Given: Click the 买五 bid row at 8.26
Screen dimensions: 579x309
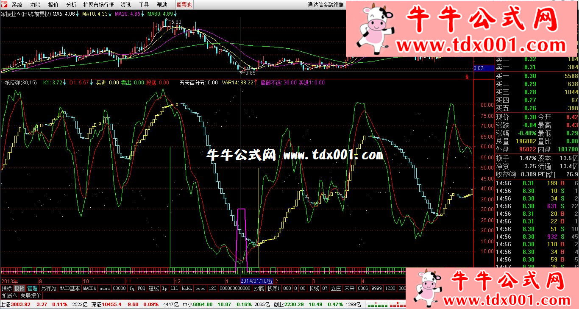Looking at the screenshot, I should pyautogui.click(x=537, y=108).
